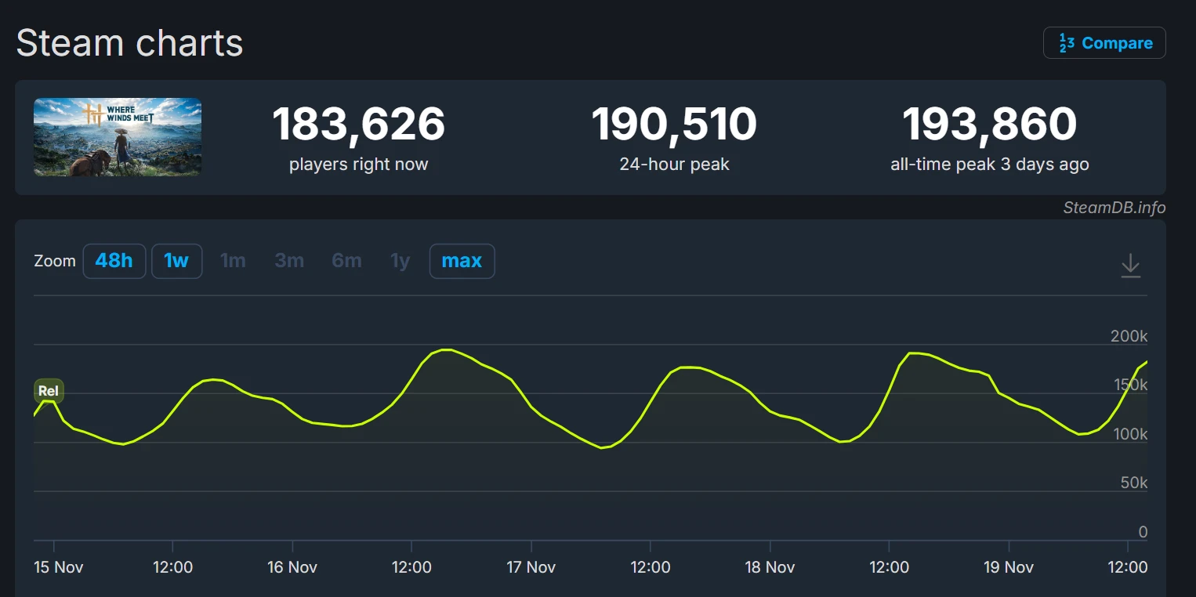Screen dimensions: 1196x597
Task: Pick the 6m zoom range
Action: click(x=346, y=261)
